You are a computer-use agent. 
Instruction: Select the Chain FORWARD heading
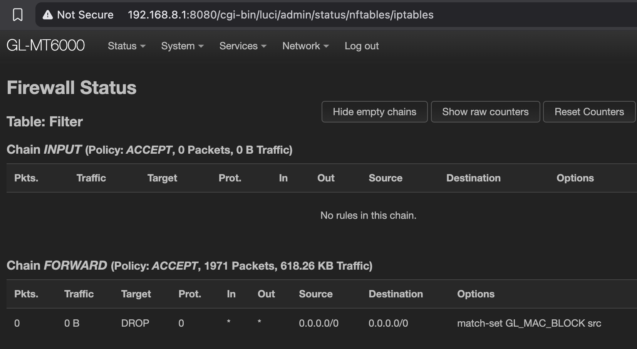(189, 265)
